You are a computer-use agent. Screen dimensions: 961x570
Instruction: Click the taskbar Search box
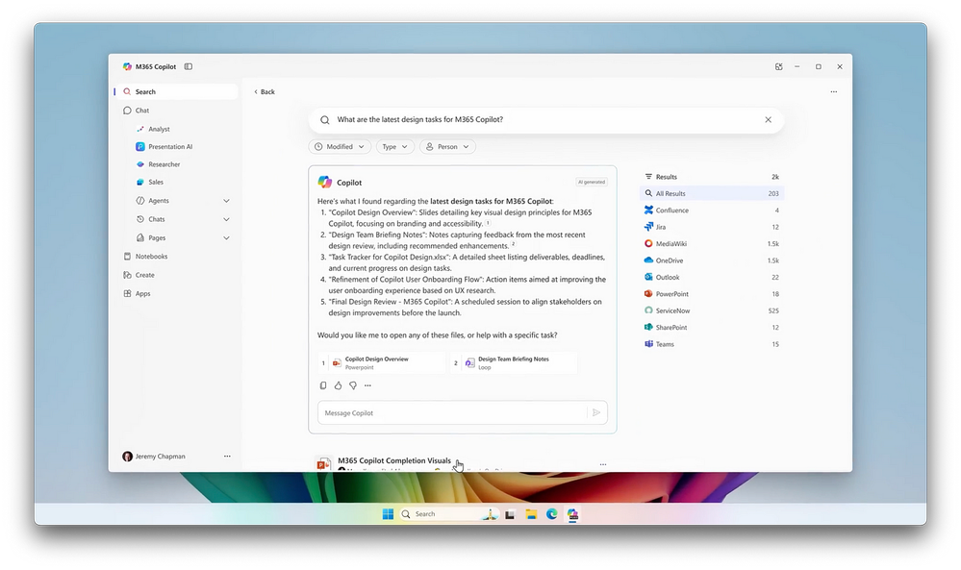point(448,514)
